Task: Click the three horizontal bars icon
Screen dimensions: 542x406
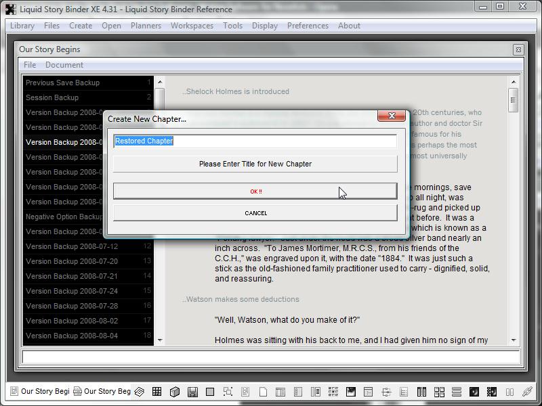Action: pos(457,392)
